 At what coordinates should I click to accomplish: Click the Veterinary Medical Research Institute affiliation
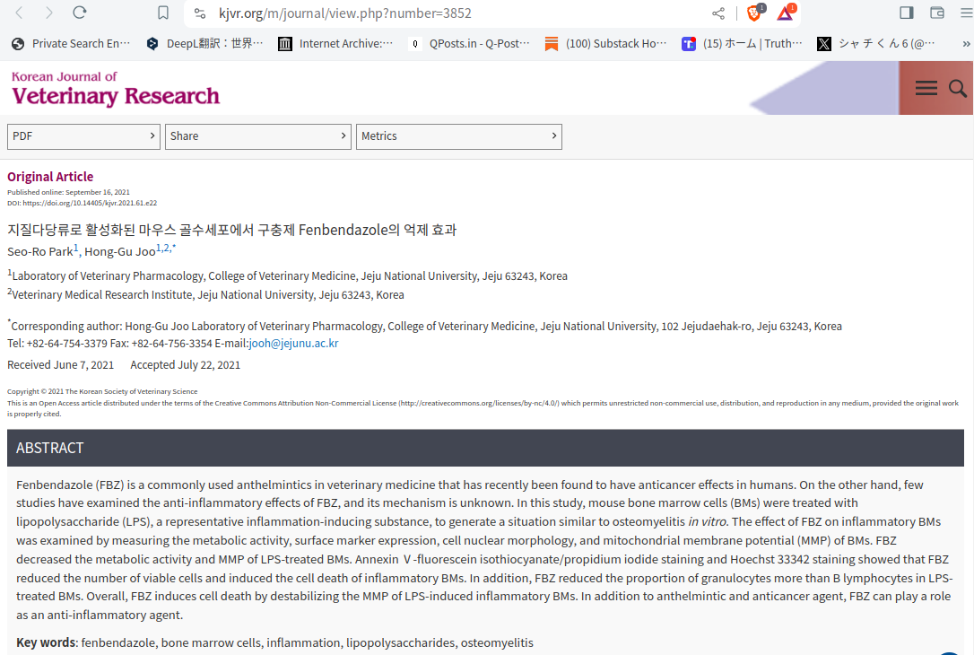pos(207,294)
